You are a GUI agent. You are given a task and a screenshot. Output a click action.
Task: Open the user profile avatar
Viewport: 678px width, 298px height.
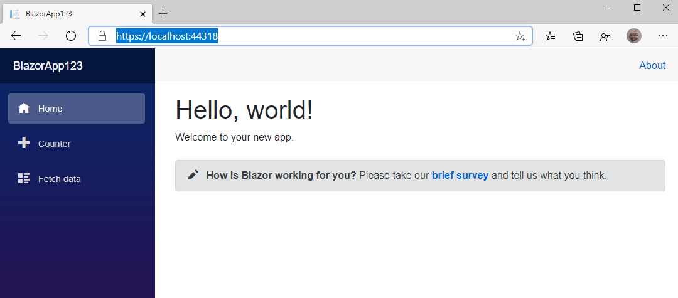tap(634, 36)
